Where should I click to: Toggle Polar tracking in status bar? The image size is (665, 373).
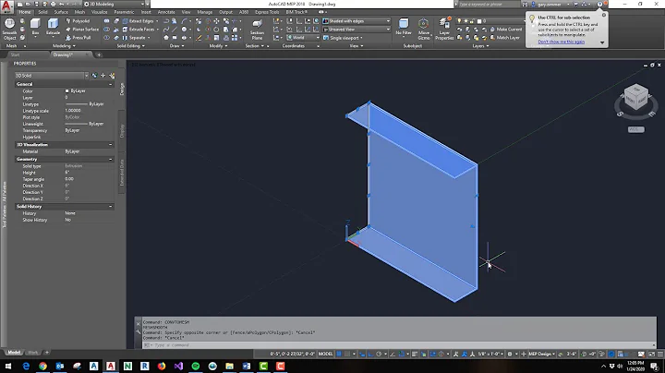(x=379, y=354)
